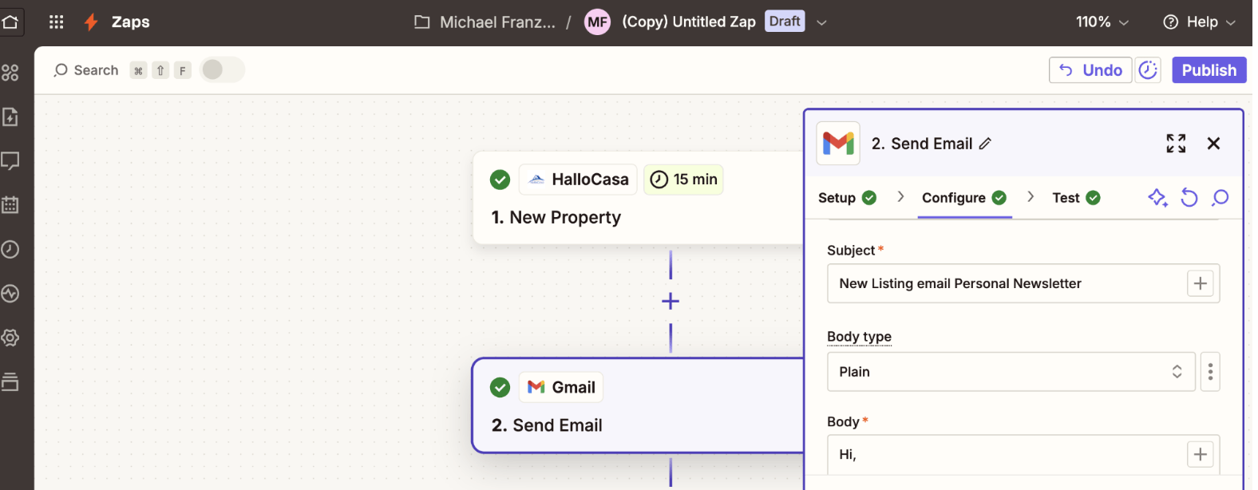Click into the Body text field

click(x=1007, y=454)
